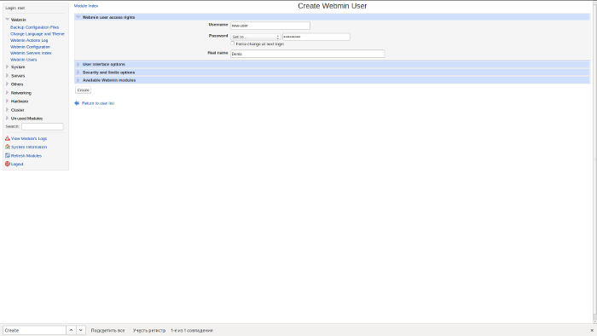This screenshot has height=336, width=597.
Task: Jump to next find match arrow
Action: point(81,330)
